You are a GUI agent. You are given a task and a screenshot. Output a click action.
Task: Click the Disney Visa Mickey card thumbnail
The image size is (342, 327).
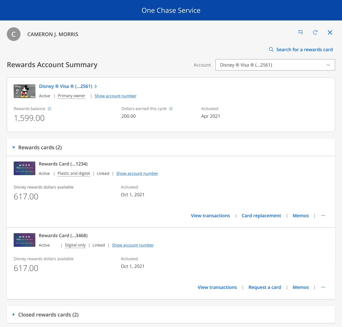(x=25, y=91)
